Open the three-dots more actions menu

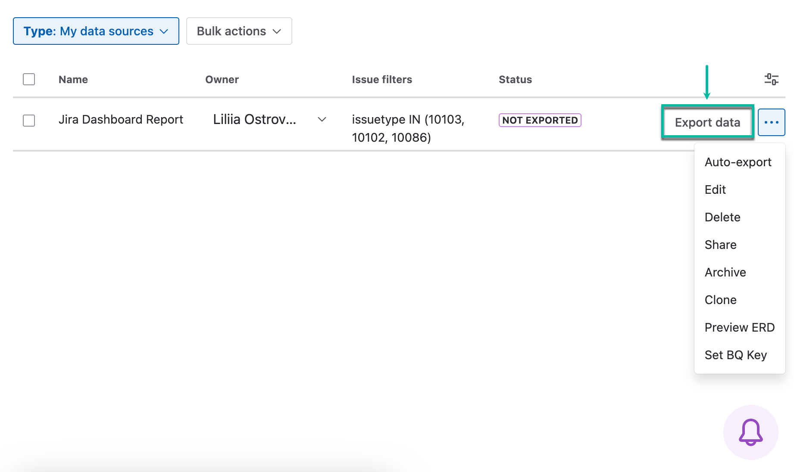tap(771, 122)
